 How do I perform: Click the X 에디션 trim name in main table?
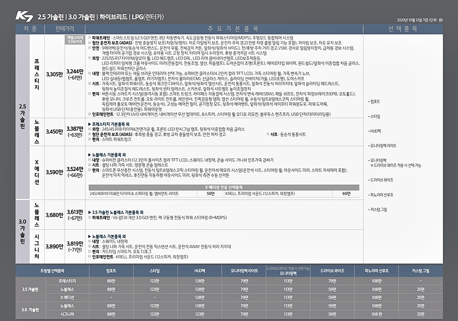[x=37, y=172]
